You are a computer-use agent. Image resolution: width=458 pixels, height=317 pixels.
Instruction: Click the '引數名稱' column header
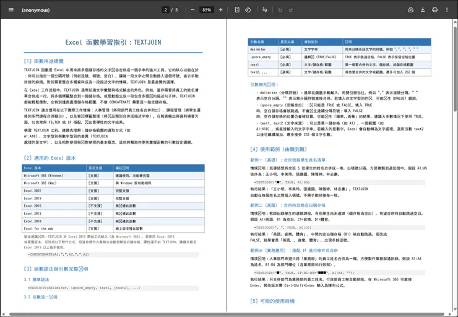(x=263, y=41)
